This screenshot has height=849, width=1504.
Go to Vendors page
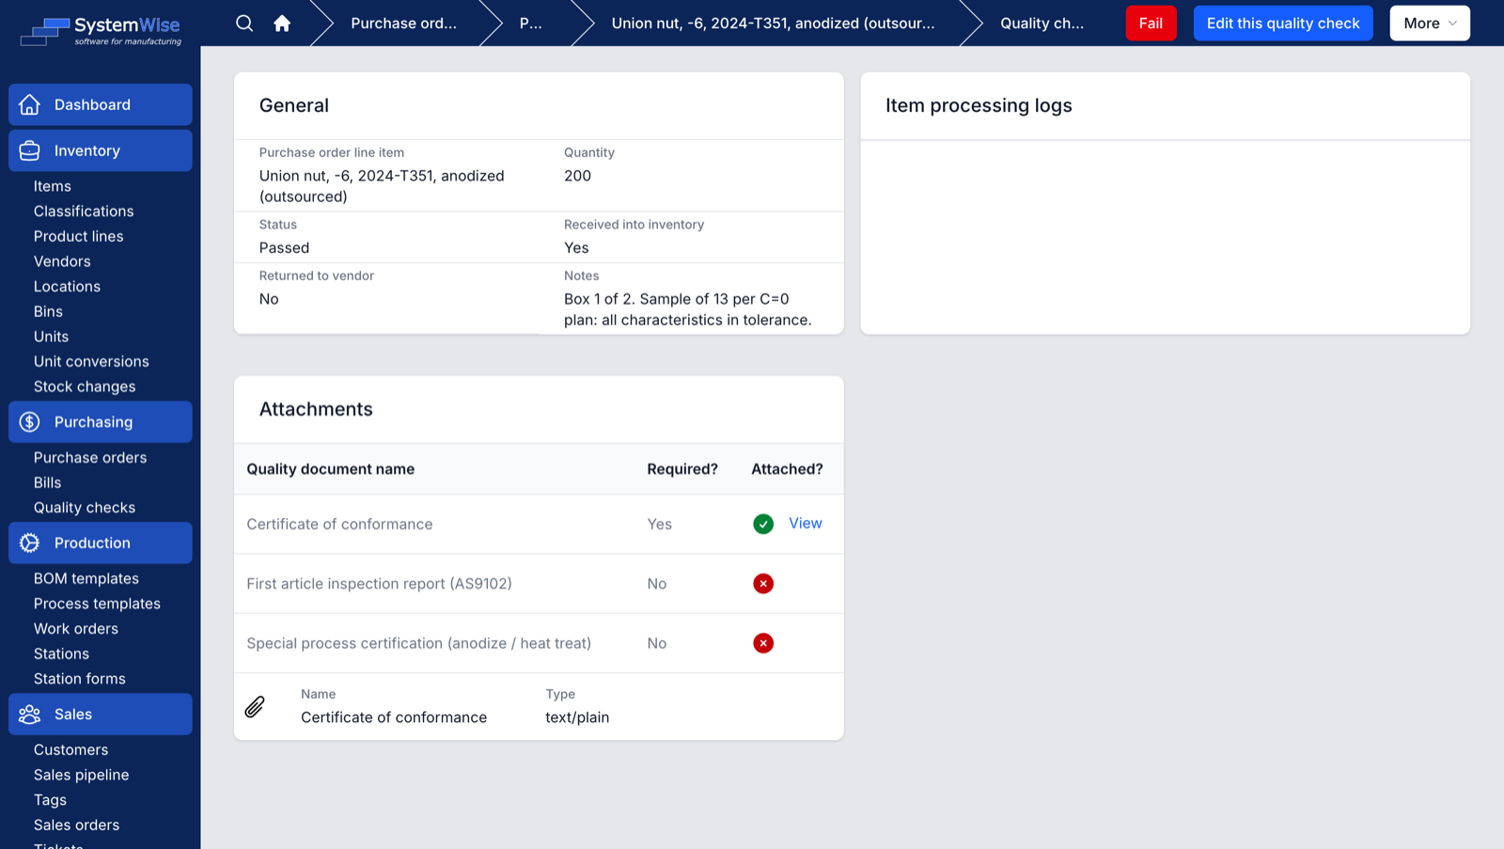pyautogui.click(x=62, y=261)
